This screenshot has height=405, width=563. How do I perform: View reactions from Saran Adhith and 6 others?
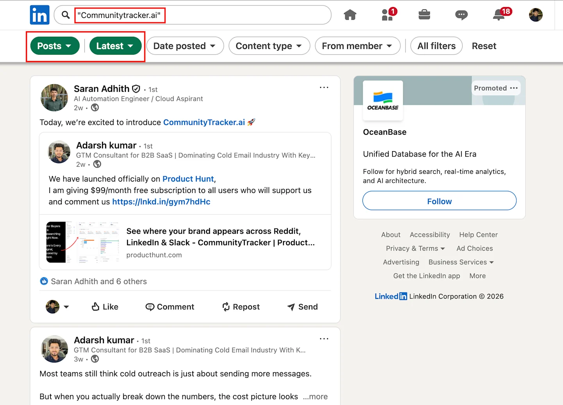coord(93,282)
